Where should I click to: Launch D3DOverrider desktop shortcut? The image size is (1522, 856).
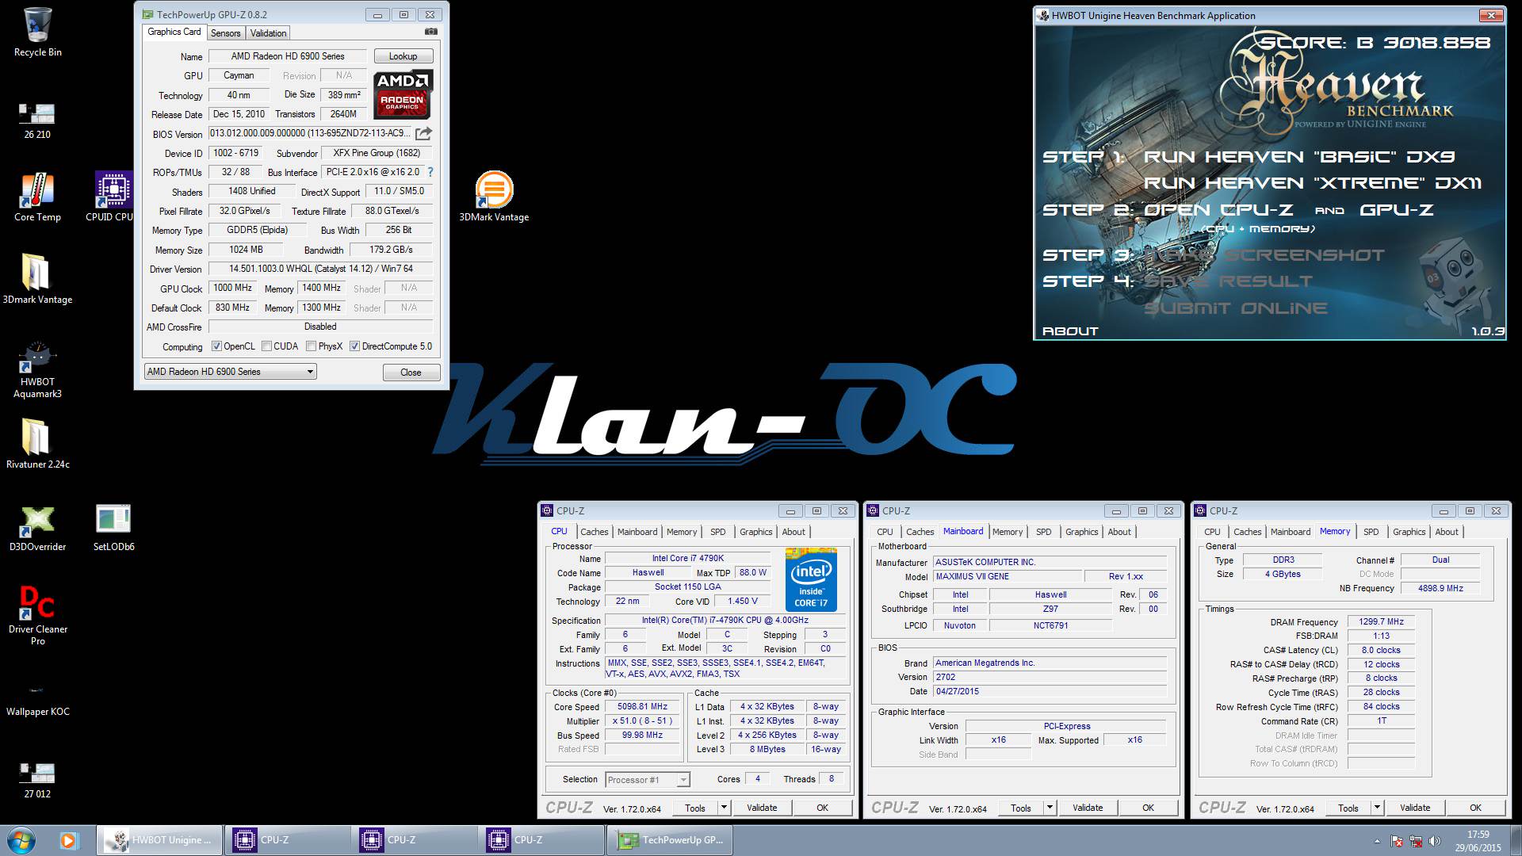[x=37, y=527]
